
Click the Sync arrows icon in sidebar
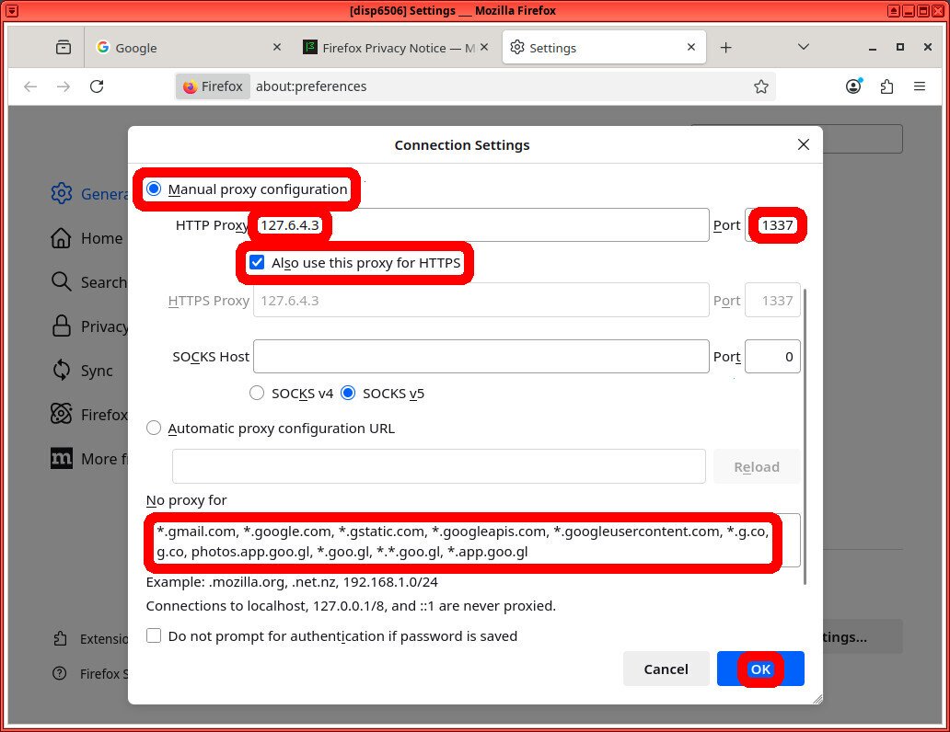point(61,371)
